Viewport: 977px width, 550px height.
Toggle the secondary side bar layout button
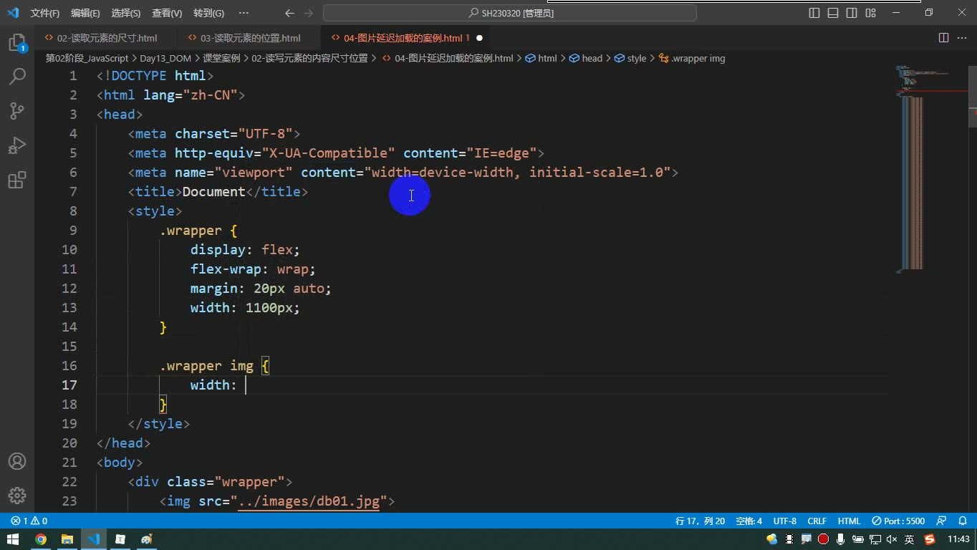pos(852,13)
